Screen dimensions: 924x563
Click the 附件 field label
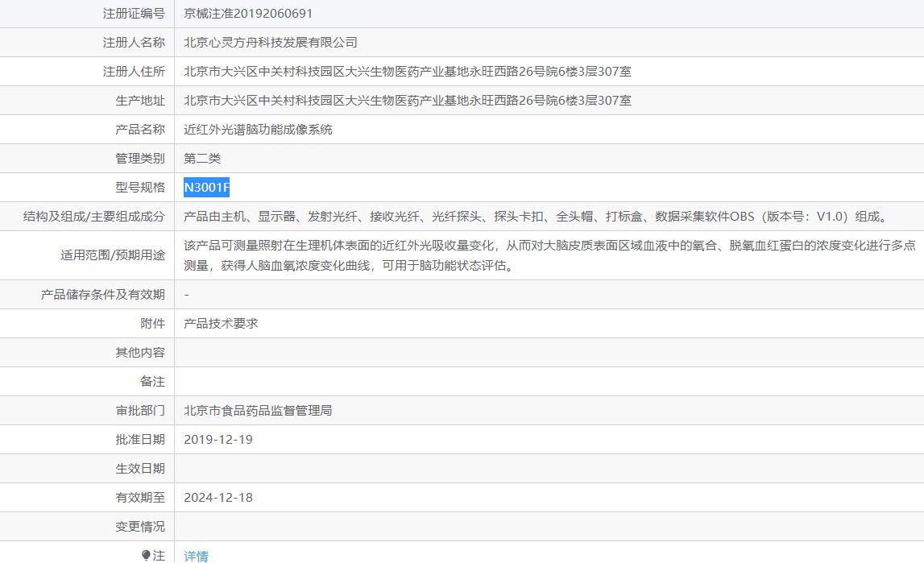click(152, 323)
